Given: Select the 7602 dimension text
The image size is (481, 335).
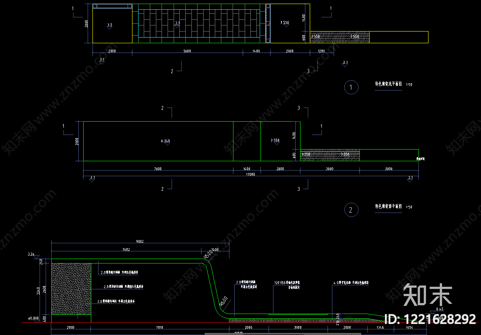Looking at the screenshot, I should click(126, 249).
